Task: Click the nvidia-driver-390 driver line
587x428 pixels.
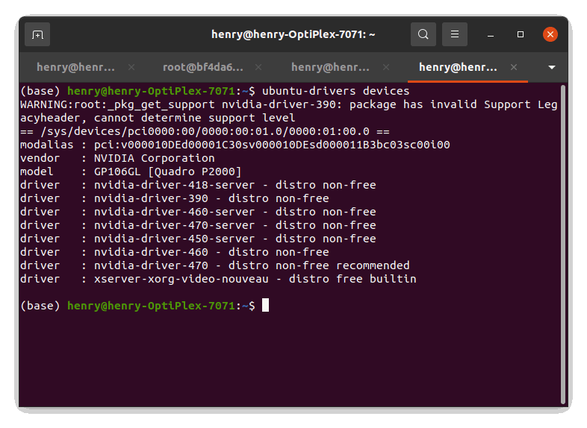Action: [175, 199]
